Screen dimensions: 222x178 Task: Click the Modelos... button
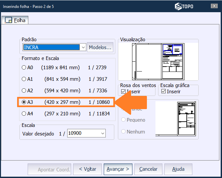[100, 47]
